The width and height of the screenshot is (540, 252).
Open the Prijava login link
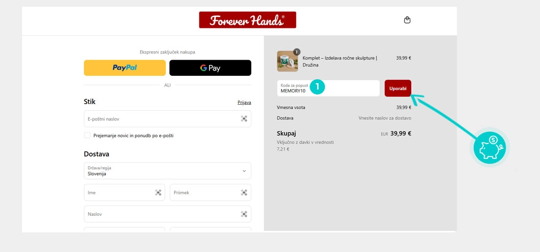coord(244,103)
